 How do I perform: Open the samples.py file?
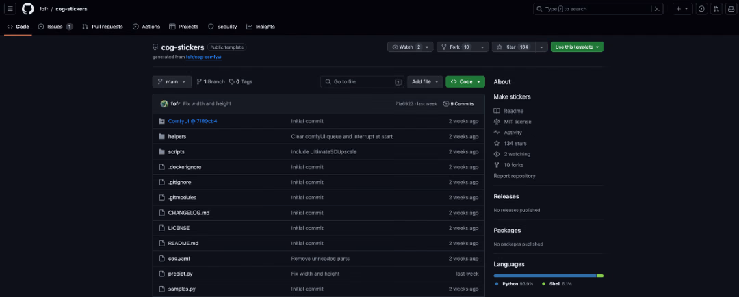(182, 289)
